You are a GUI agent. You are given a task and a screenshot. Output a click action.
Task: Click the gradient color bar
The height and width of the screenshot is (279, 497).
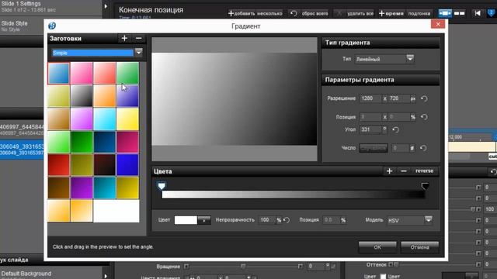click(x=294, y=195)
